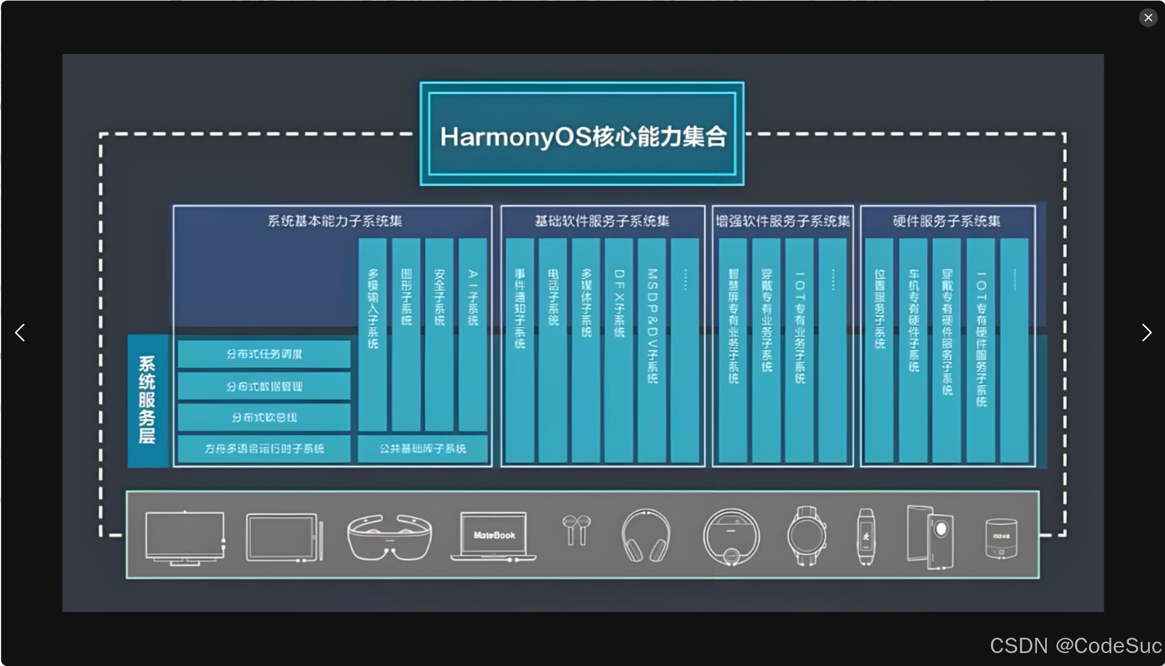Close the image viewer
Image resolution: width=1165 pixels, height=666 pixels.
[1148, 18]
